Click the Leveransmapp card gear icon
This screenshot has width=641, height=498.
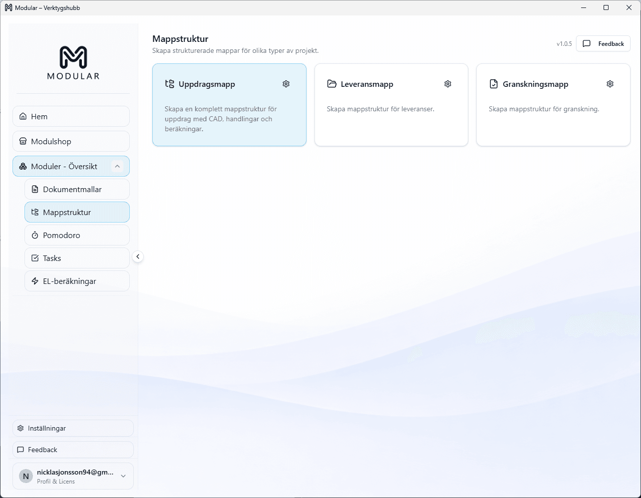point(448,84)
